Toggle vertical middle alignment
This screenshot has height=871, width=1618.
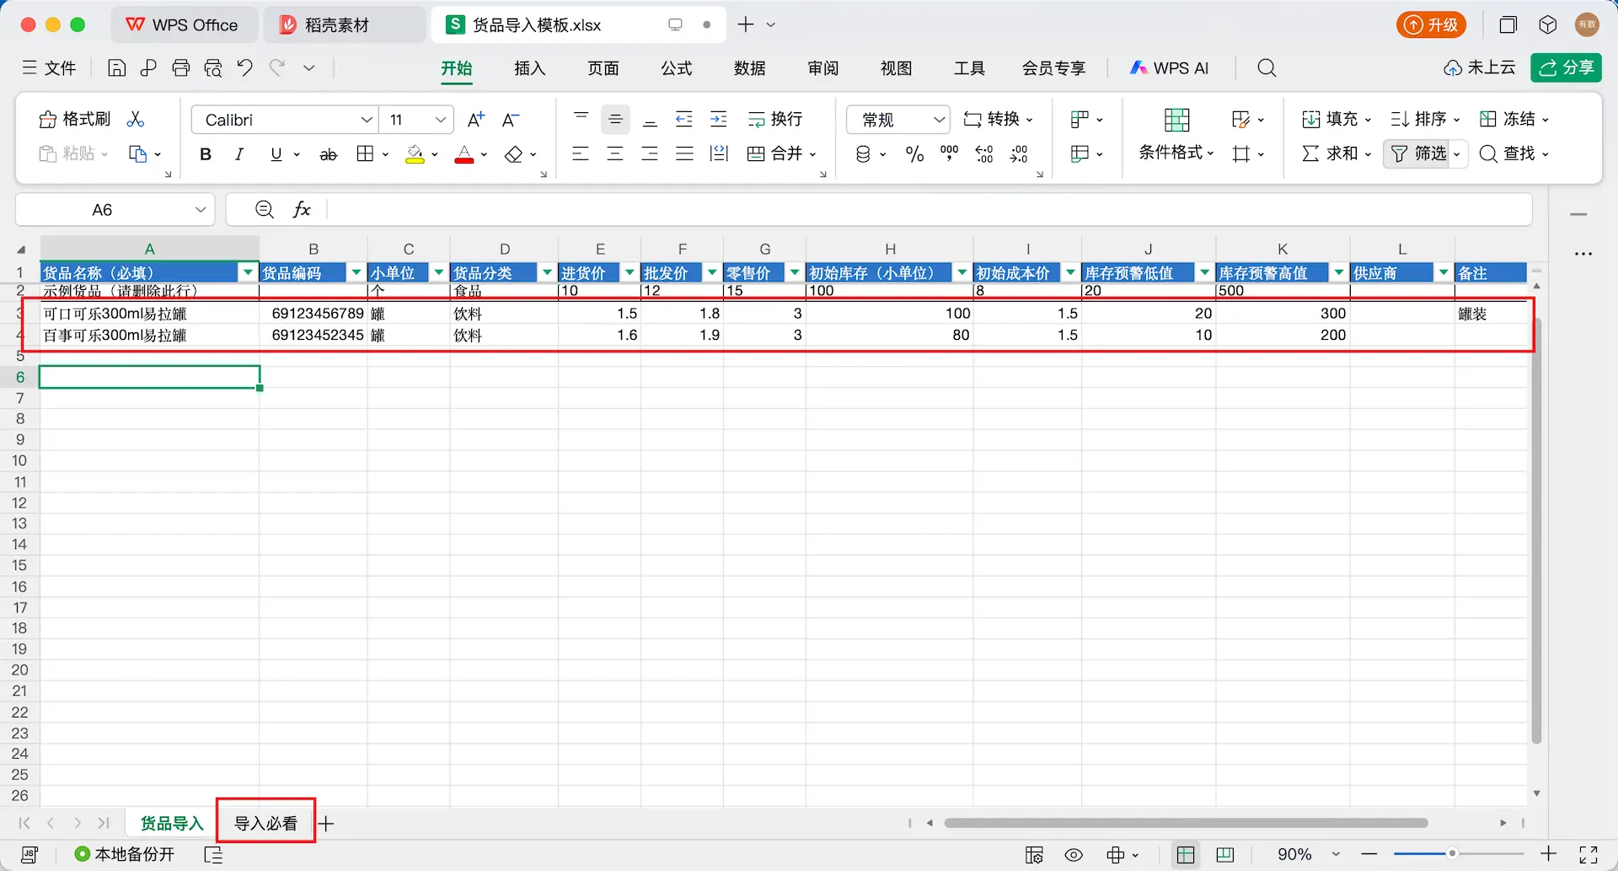pos(615,120)
